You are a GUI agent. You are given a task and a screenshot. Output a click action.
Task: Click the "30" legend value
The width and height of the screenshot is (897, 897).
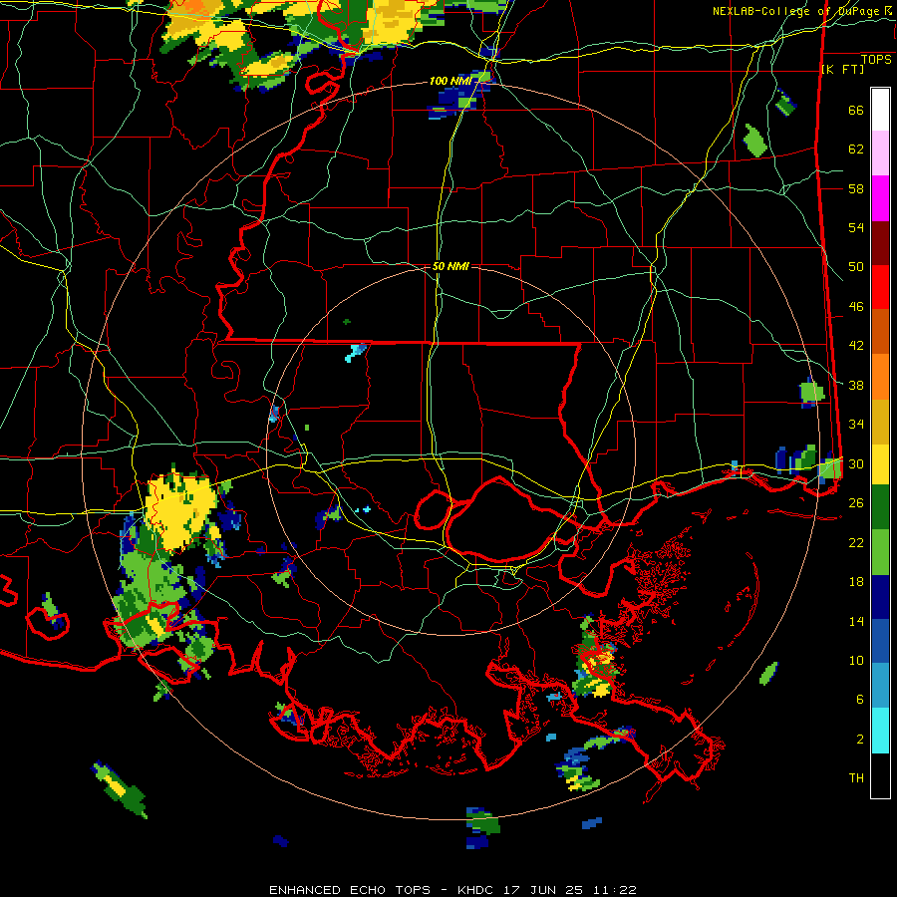[856, 463]
